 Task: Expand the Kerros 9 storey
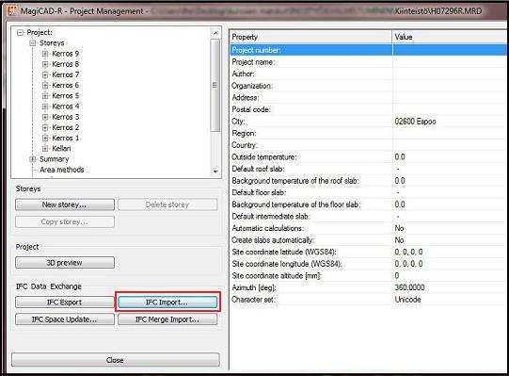pyautogui.click(x=45, y=54)
